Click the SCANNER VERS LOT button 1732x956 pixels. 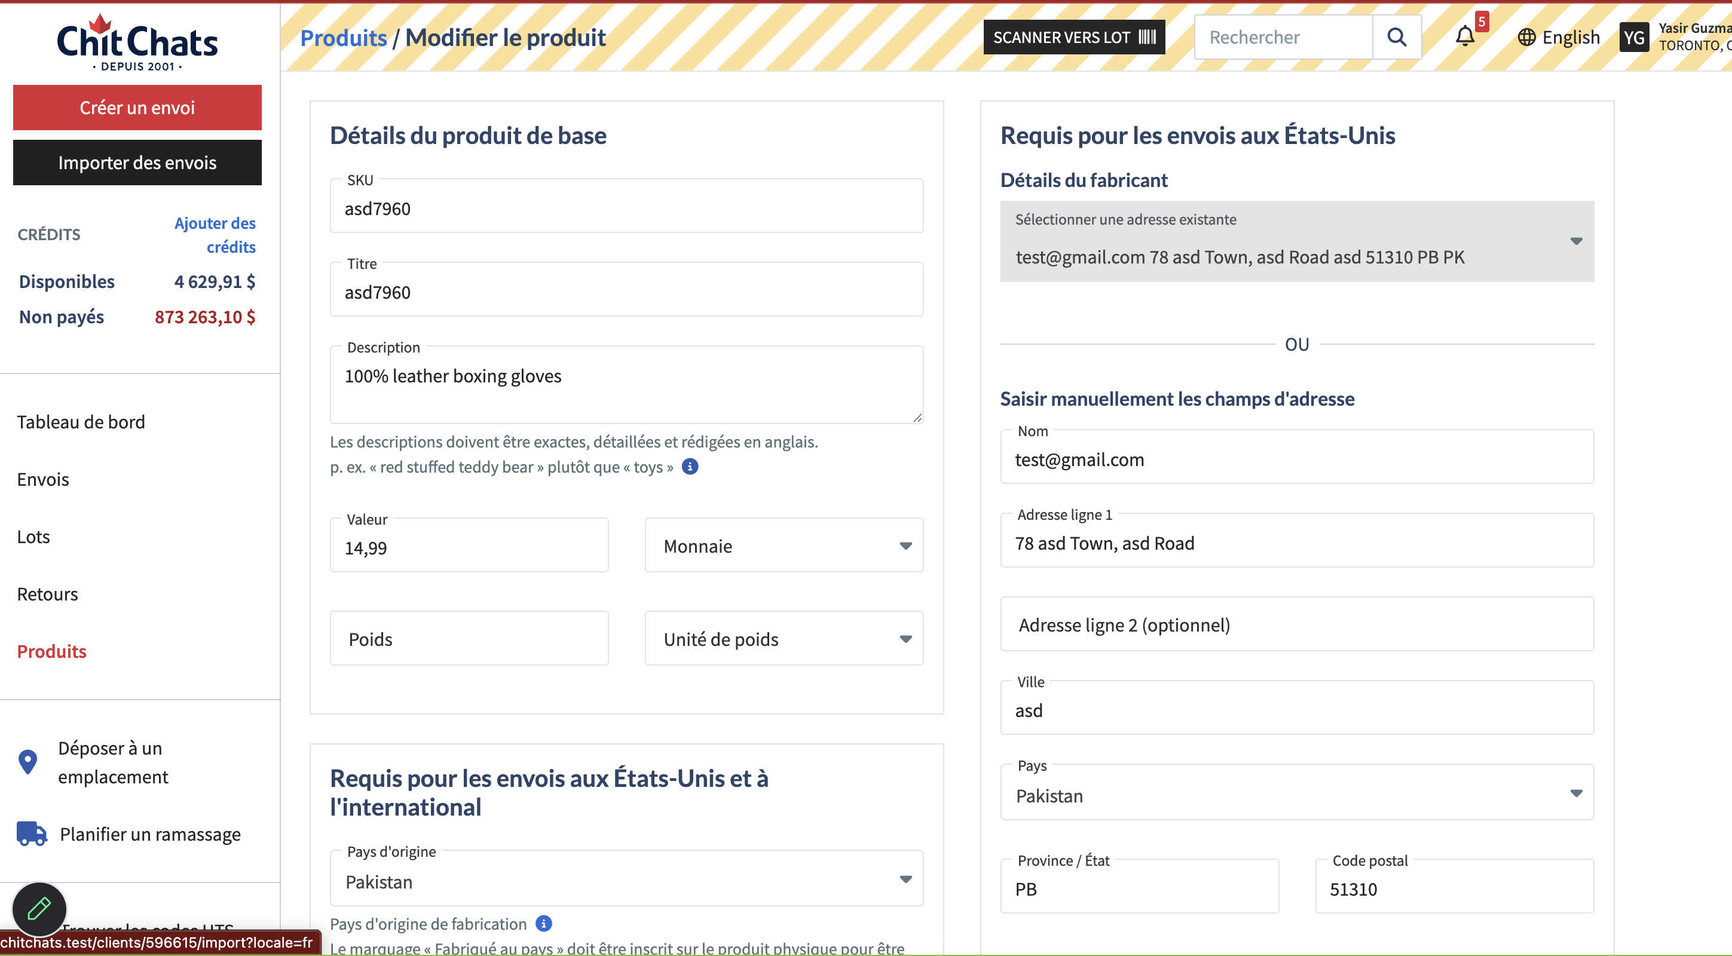(1074, 37)
